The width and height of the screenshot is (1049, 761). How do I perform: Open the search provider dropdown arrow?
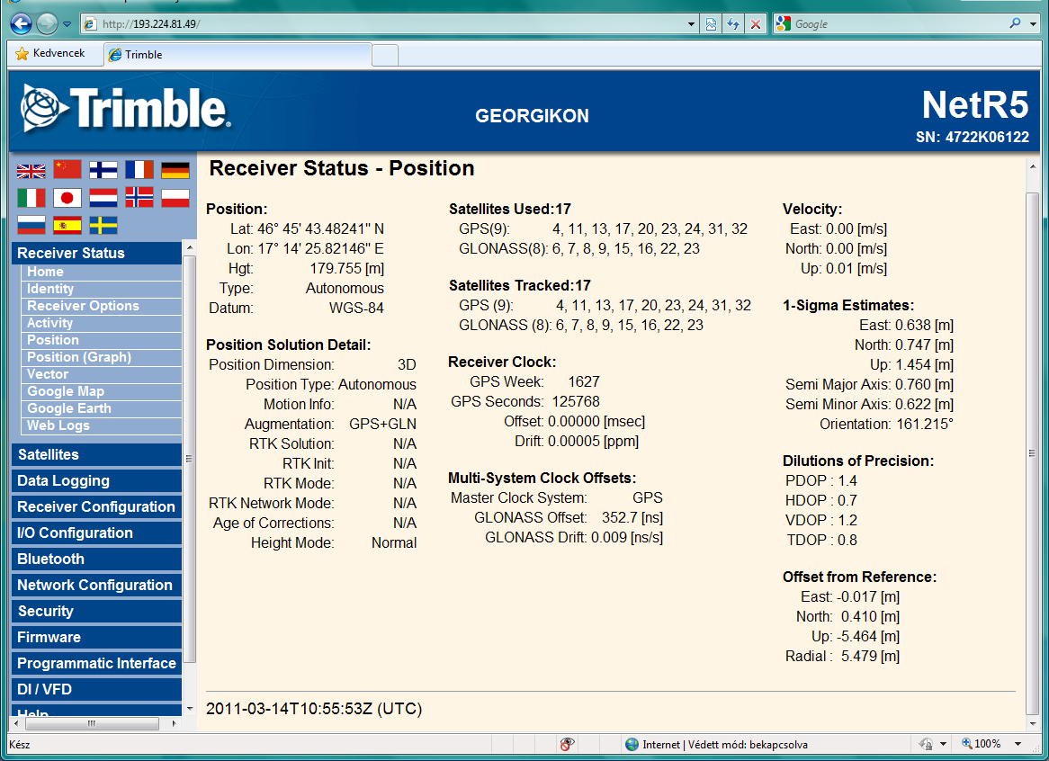point(1033,24)
